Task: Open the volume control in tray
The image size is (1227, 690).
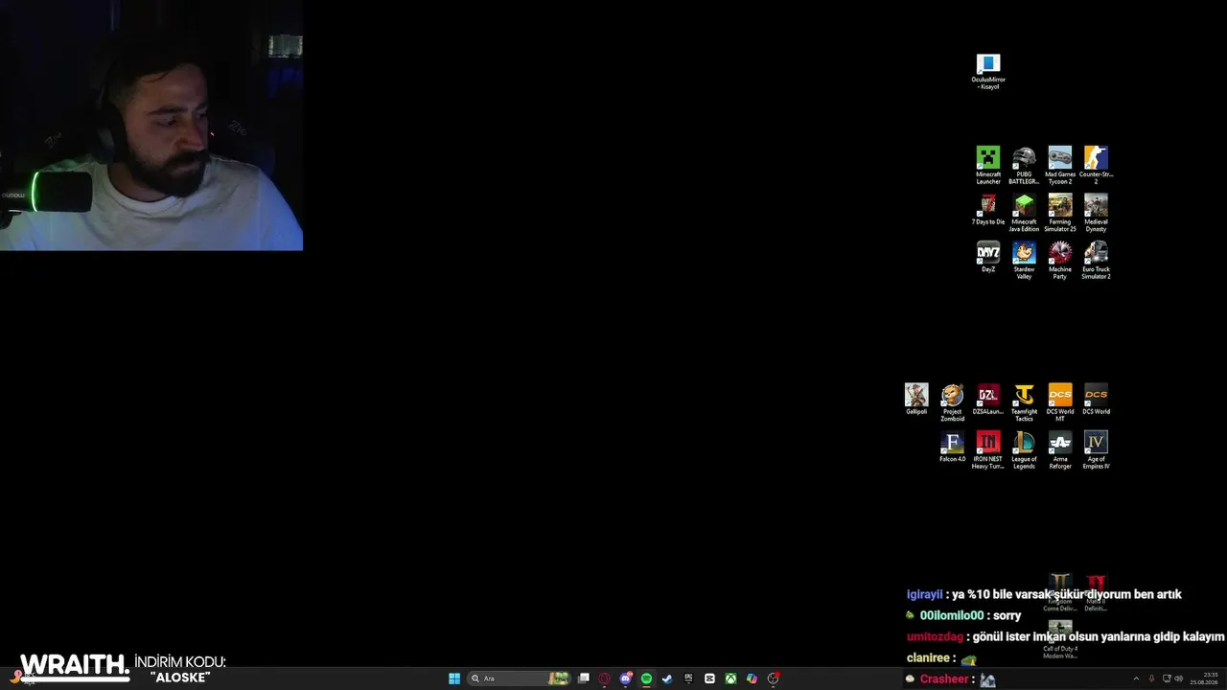Action: [x=1178, y=678]
